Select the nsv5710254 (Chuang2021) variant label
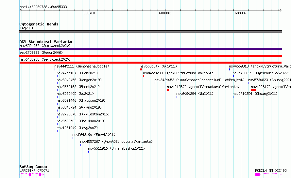The image size is (291, 178). [x=255, y=94]
